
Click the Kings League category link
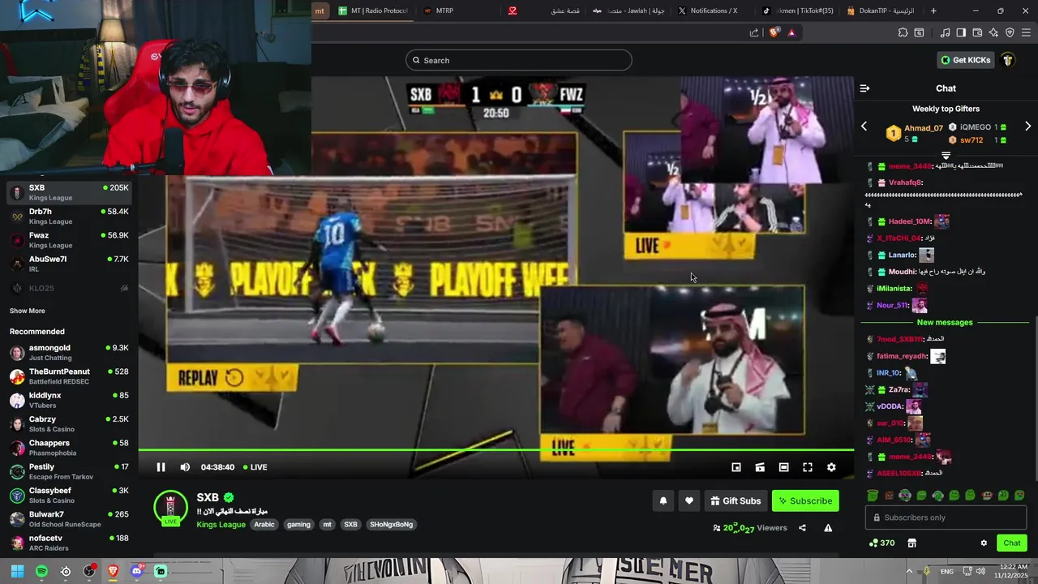pyautogui.click(x=221, y=525)
